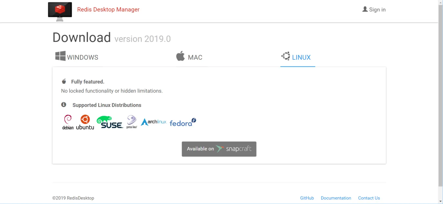Click the Ubuntu distribution logo
Image resolution: width=443 pixels, height=204 pixels.
[85, 122]
